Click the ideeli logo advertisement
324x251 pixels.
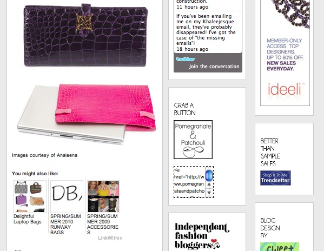285,53
